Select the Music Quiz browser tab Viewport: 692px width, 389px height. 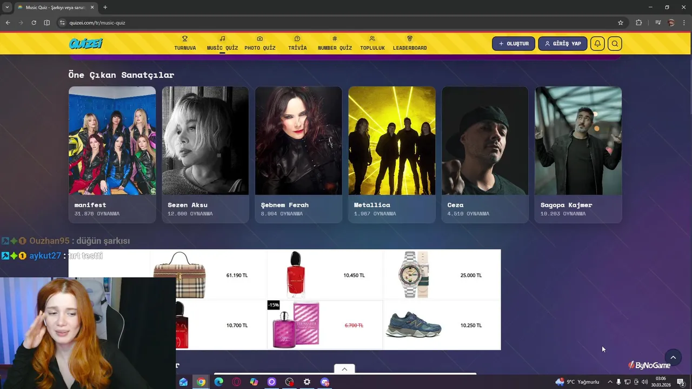click(x=56, y=8)
